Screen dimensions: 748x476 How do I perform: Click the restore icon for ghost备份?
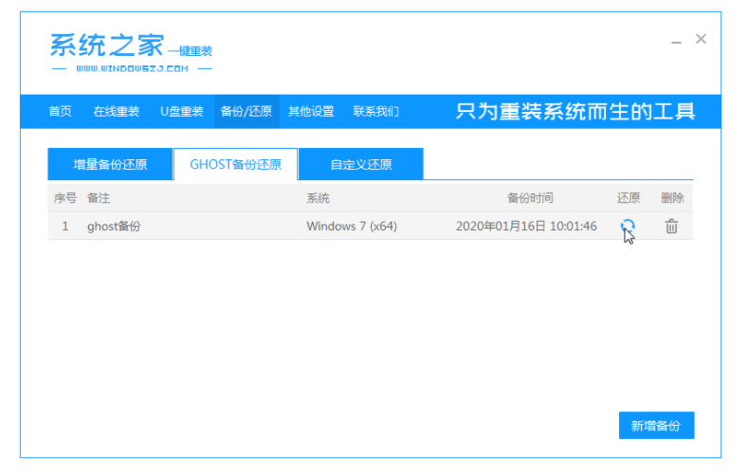(x=627, y=226)
